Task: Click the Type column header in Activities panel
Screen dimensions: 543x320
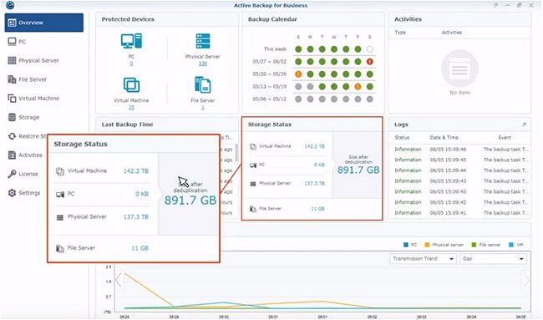Action: click(x=400, y=33)
